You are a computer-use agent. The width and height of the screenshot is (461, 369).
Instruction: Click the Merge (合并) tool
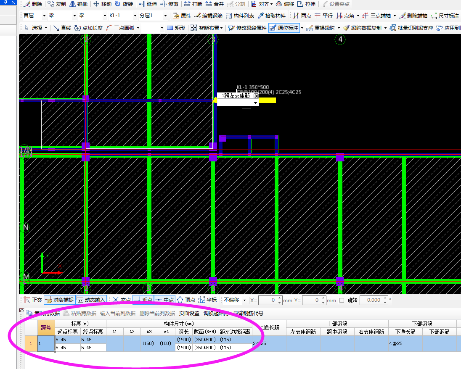(215, 4)
